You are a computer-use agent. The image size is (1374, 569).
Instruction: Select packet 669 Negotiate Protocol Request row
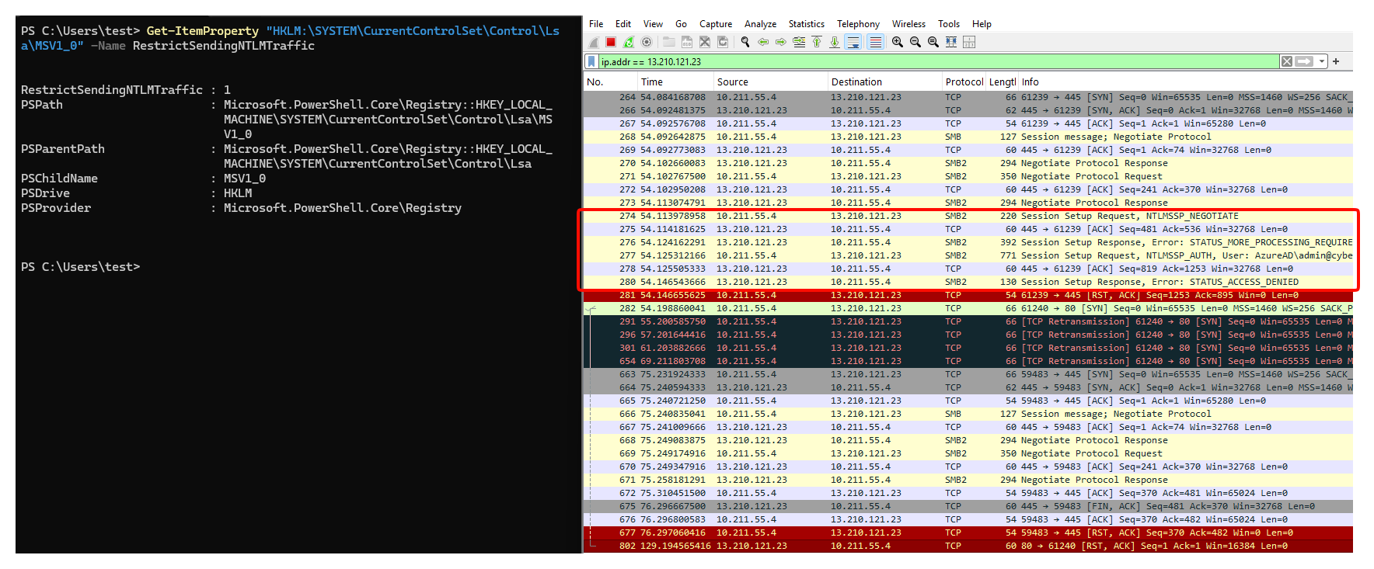click(x=968, y=453)
